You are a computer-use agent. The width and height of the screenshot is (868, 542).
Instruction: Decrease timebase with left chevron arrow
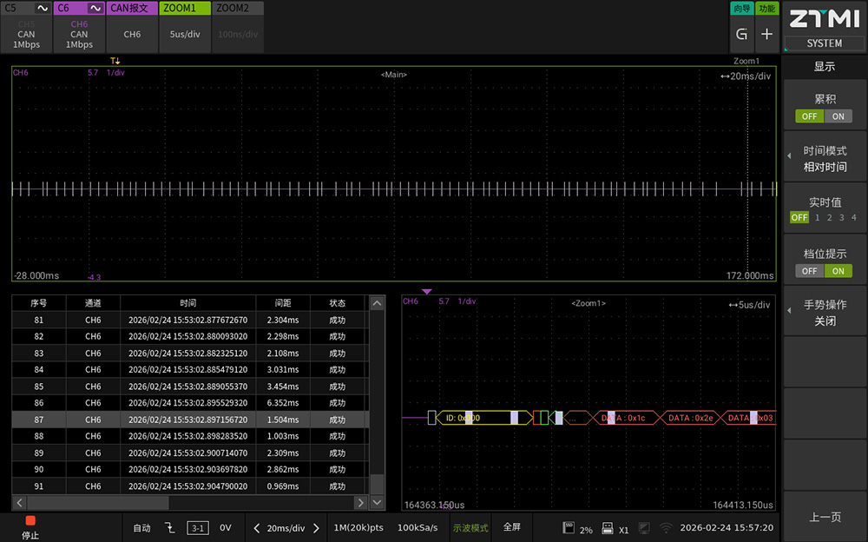(257, 528)
